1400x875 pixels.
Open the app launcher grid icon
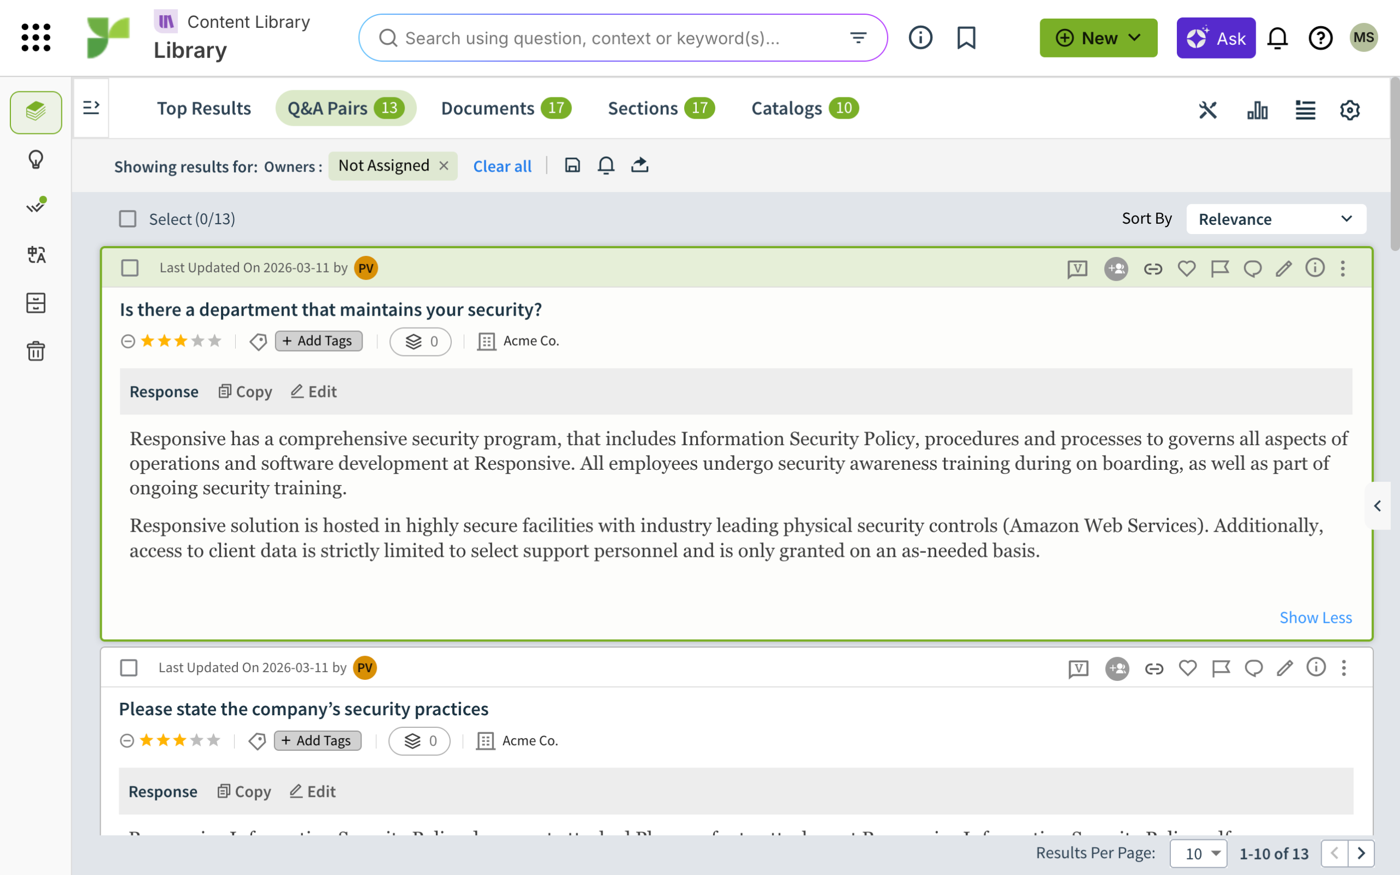coord(36,38)
